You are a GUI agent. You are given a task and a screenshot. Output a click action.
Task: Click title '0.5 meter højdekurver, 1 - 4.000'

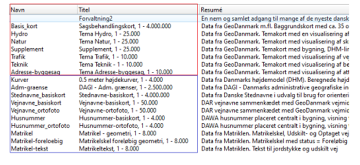pos(121,80)
